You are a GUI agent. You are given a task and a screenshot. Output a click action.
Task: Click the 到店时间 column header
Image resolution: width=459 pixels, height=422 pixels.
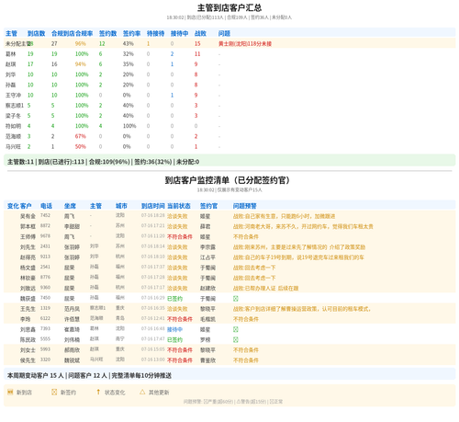[x=153, y=206]
